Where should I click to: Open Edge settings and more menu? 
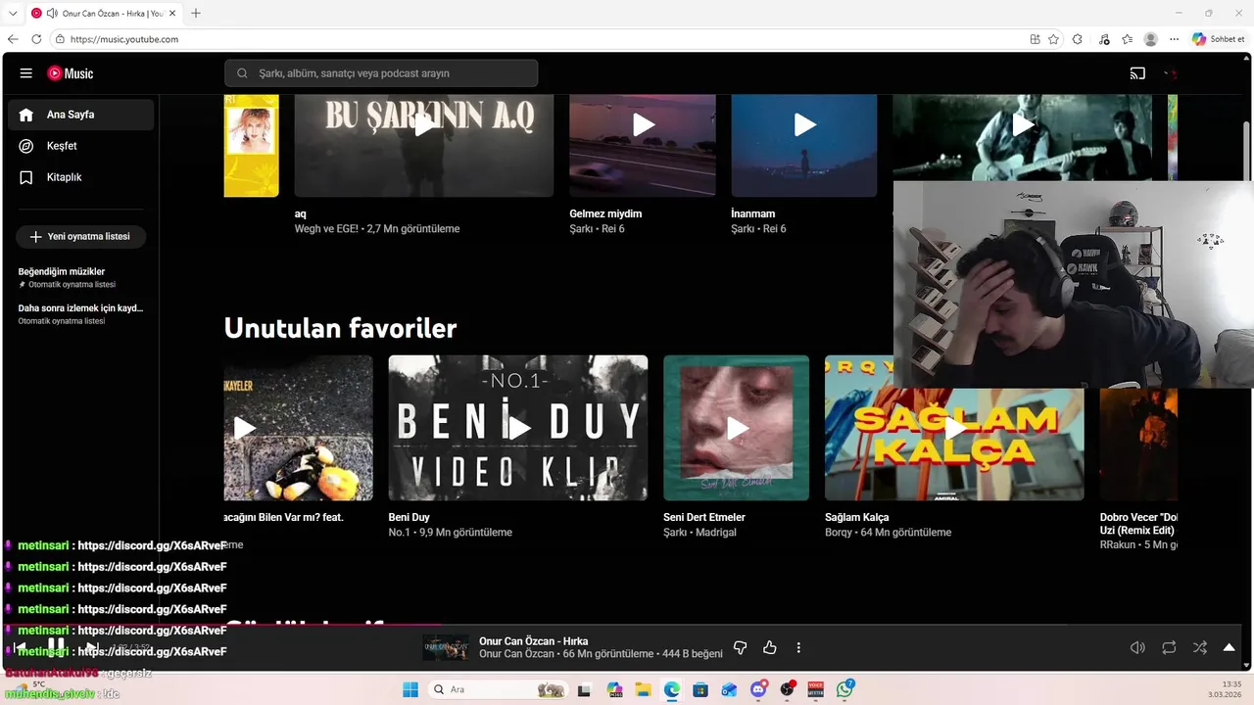coord(1174,39)
